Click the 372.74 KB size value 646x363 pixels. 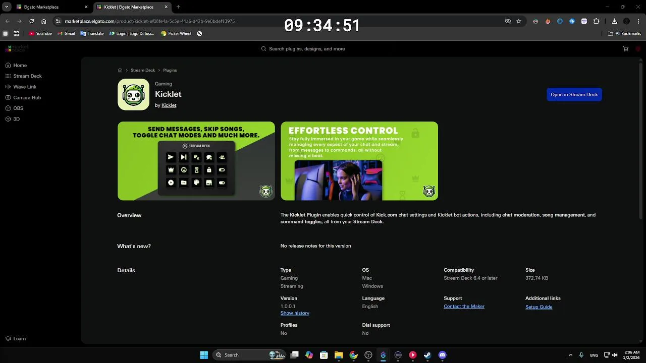click(x=536, y=278)
